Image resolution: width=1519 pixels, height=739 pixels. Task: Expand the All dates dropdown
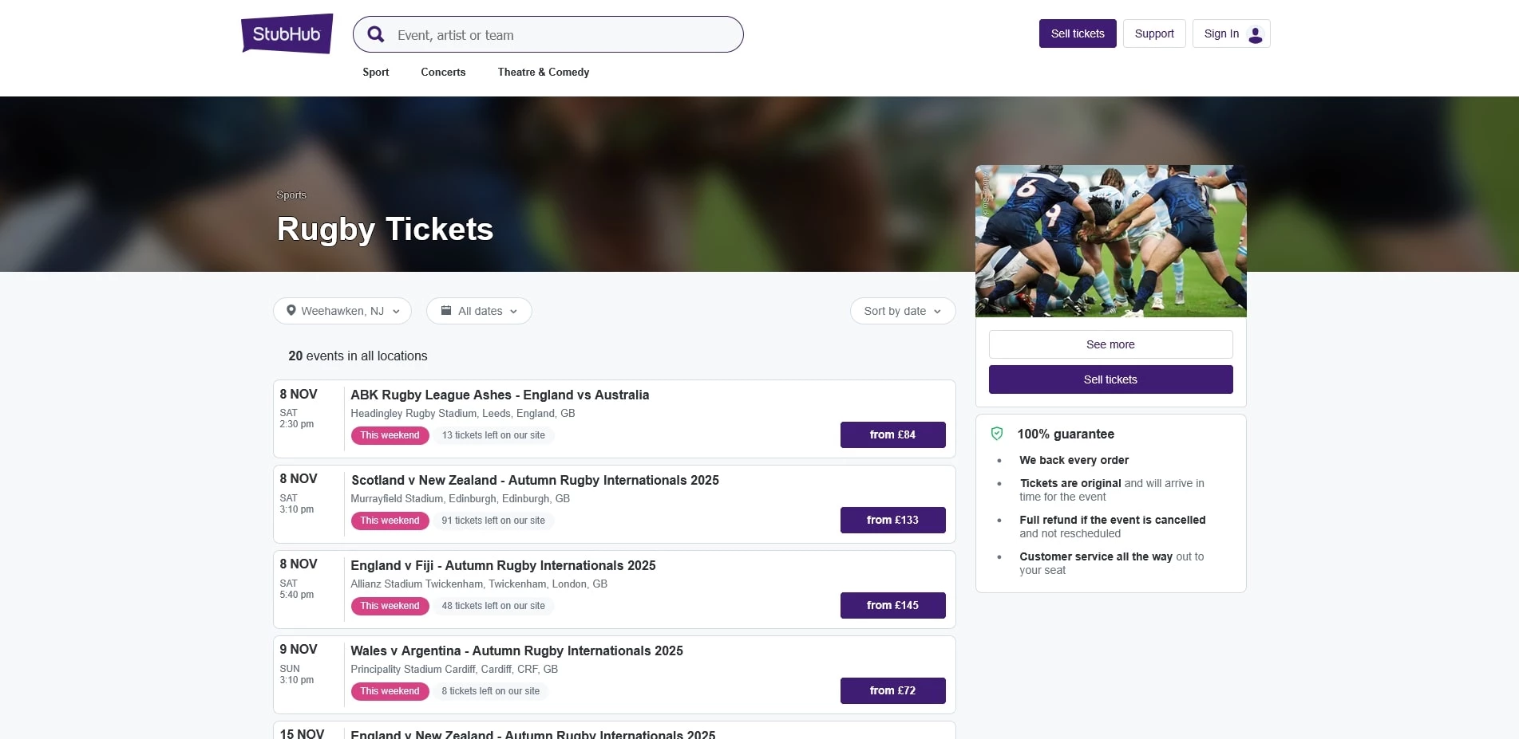pos(479,310)
